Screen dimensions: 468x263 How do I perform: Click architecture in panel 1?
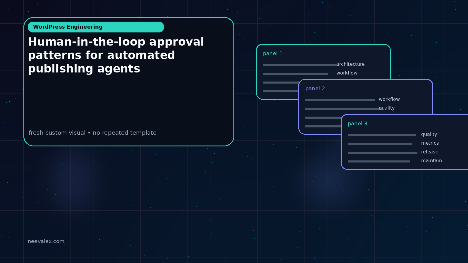pos(350,64)
